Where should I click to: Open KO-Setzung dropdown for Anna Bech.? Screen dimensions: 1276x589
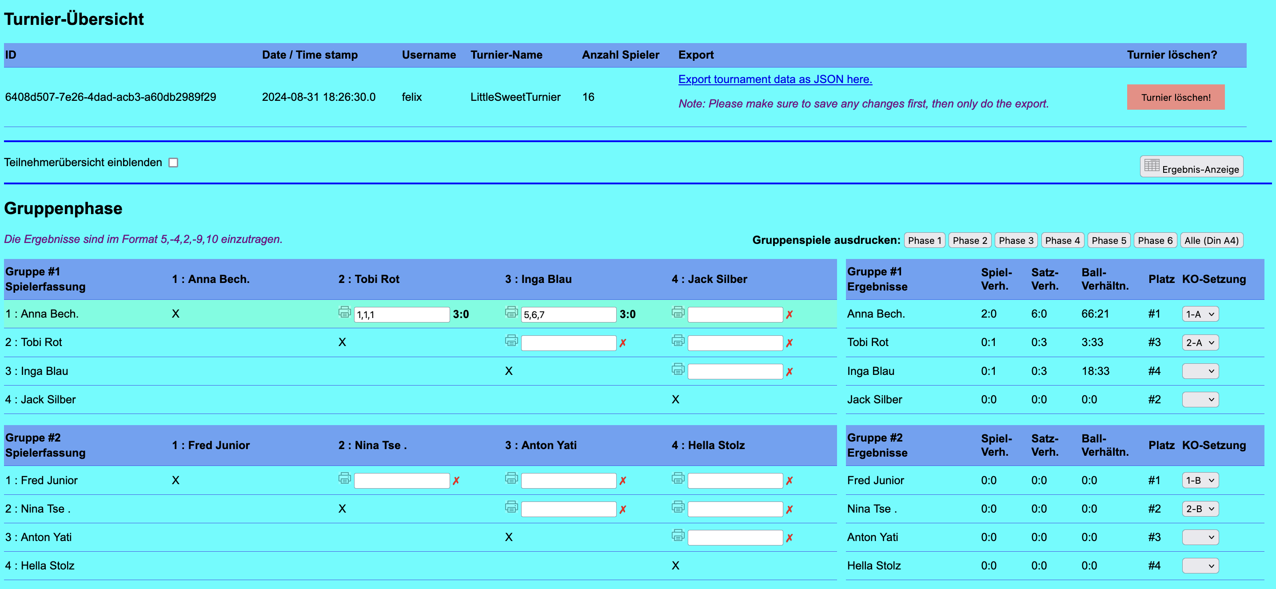point(1200,314)
